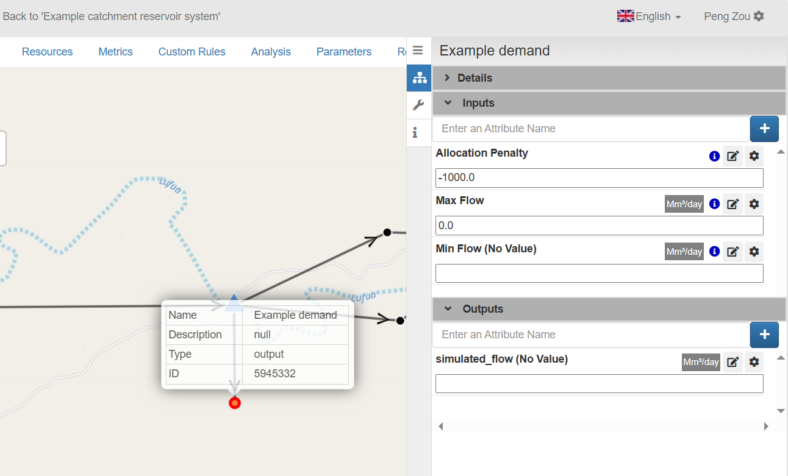
Task: Open the wrench tools sidebar icon
Action: (x=418, y=105)
